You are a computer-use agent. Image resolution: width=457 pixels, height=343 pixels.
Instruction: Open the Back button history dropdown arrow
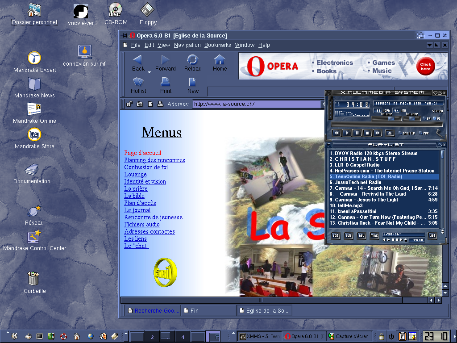pyautogui.click(x=149, y=72)
